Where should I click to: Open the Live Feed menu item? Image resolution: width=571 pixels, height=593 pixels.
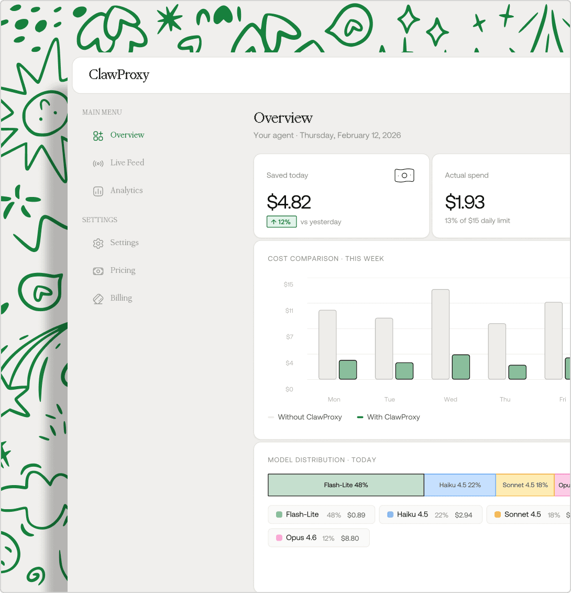coord(127,163)
